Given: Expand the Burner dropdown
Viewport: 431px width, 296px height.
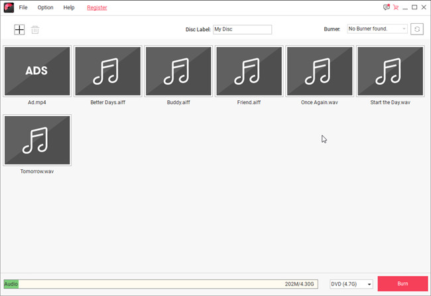Looking at the screenshot, I should [377, 29].
